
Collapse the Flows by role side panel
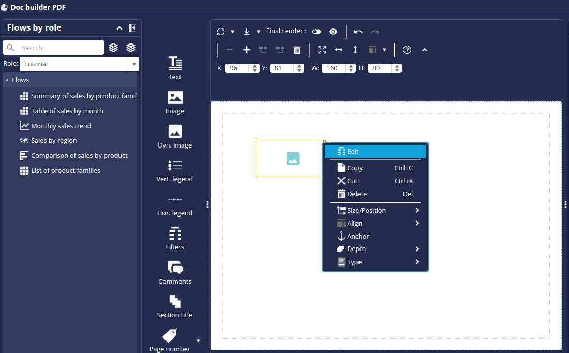(132, 28)
